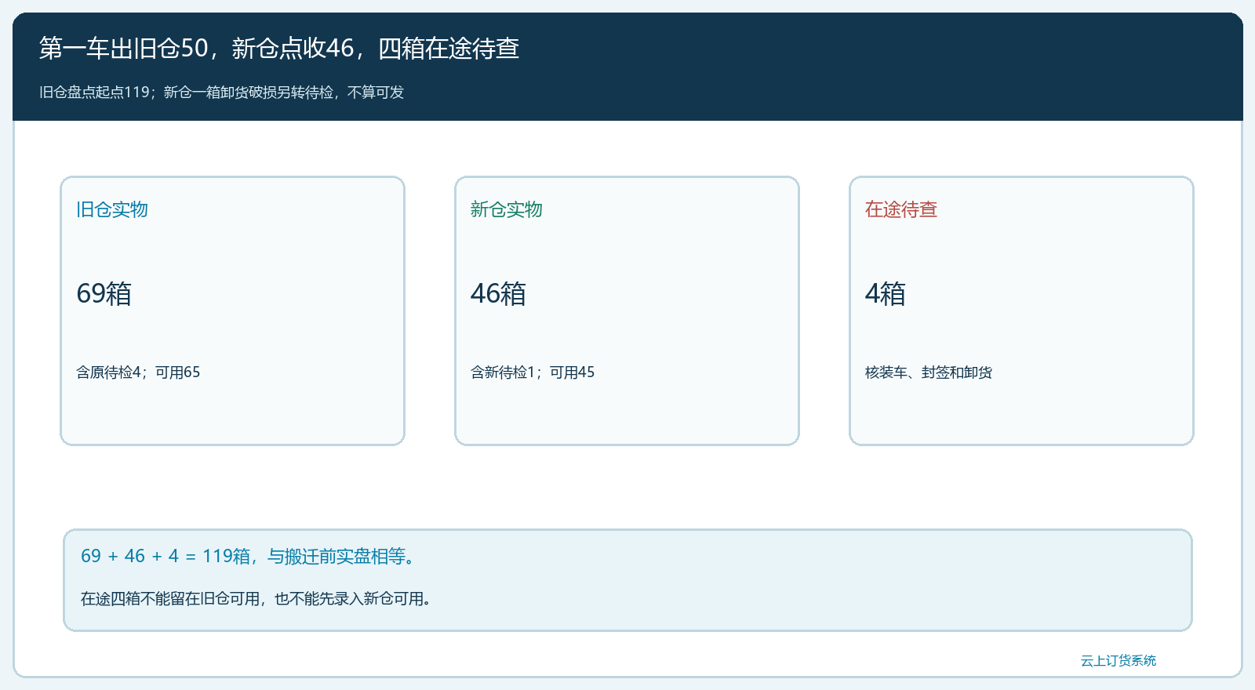Click the note 核装车、封签和卸货
The height and width of the screenshot is (690, 1255).
point(929,372)
